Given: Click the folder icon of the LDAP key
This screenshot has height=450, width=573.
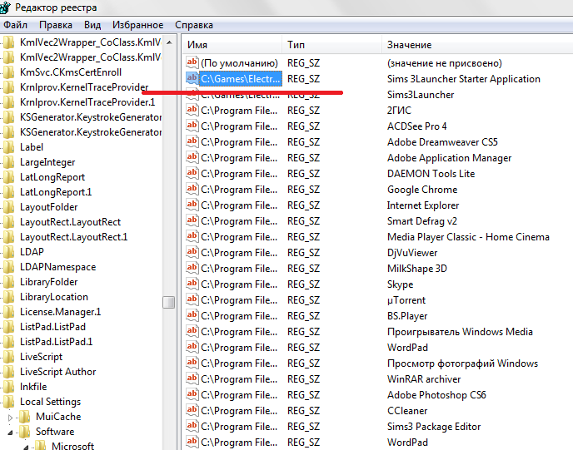Looking at the screenshot, I should pyautogui.click(x=8, y=252).
